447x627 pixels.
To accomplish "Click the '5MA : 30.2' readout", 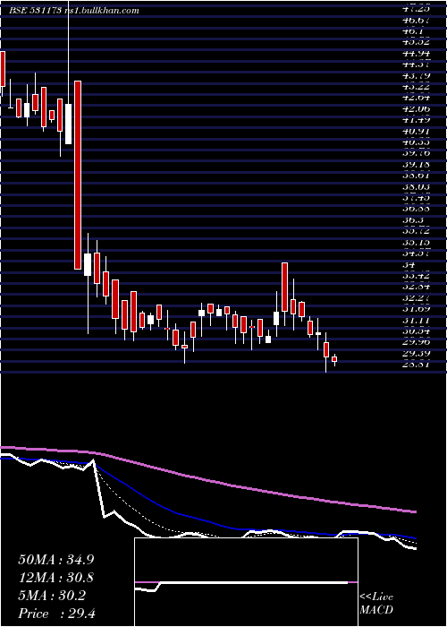I will point(52,596).
